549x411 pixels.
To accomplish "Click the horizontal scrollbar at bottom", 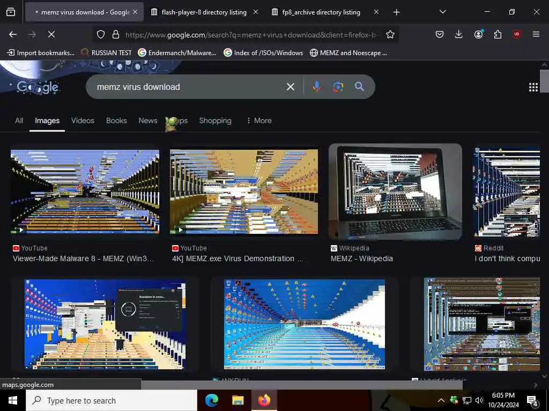I will pyautogui.click(x=302, y=385).
